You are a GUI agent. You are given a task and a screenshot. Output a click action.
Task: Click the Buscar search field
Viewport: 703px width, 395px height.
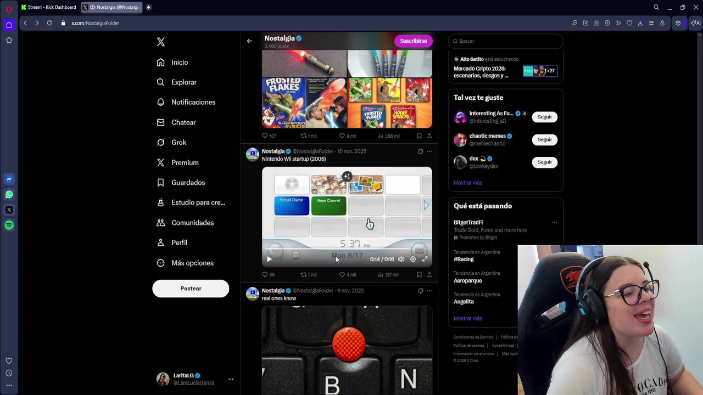click(x=505, y=41)
